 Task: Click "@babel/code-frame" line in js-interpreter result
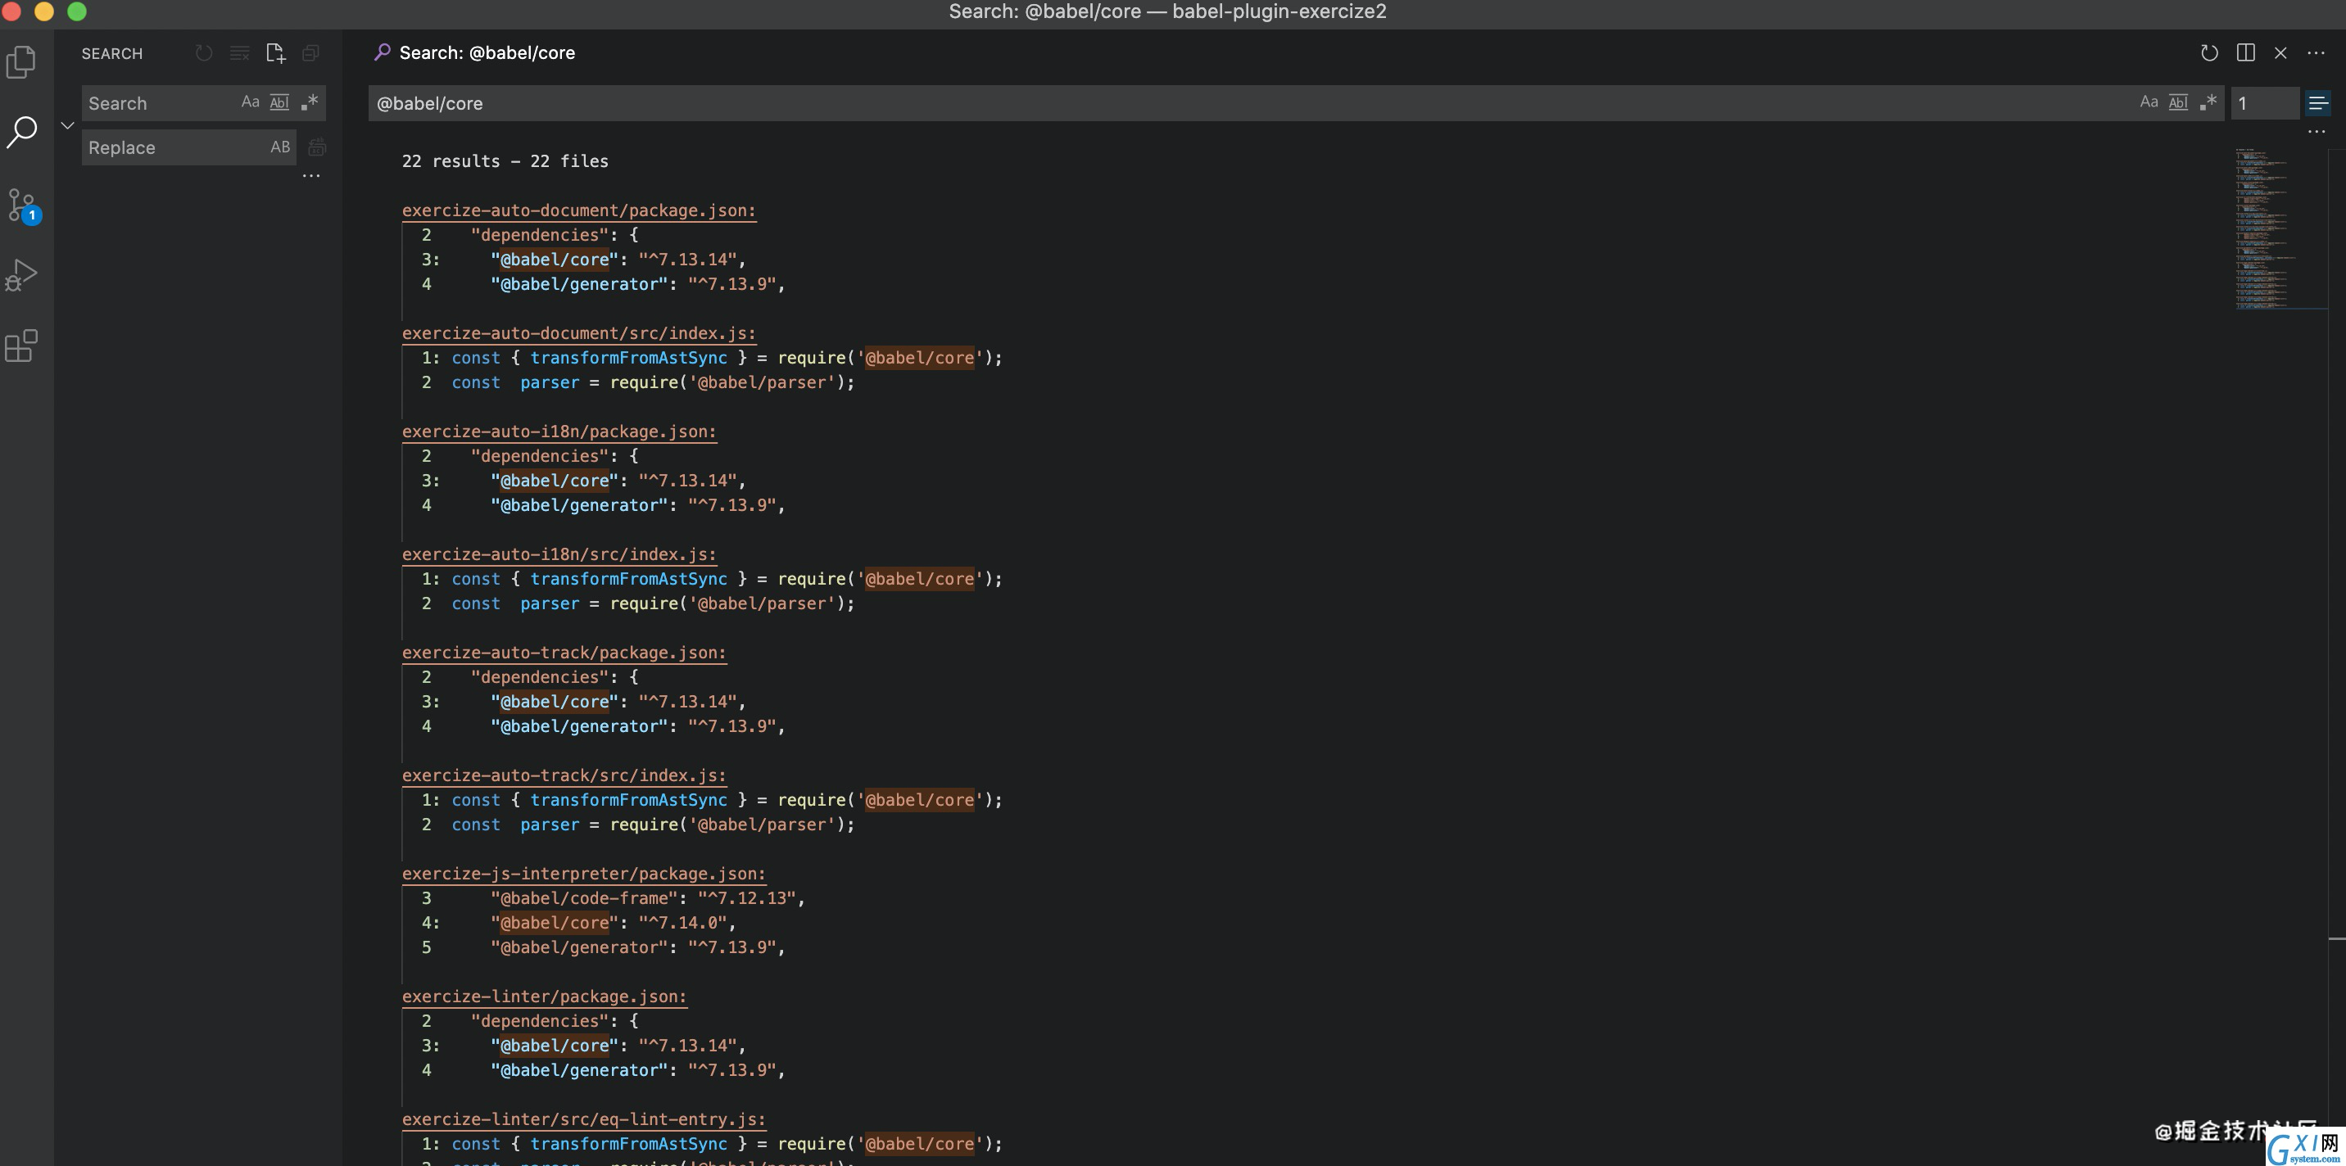(647, 898)
